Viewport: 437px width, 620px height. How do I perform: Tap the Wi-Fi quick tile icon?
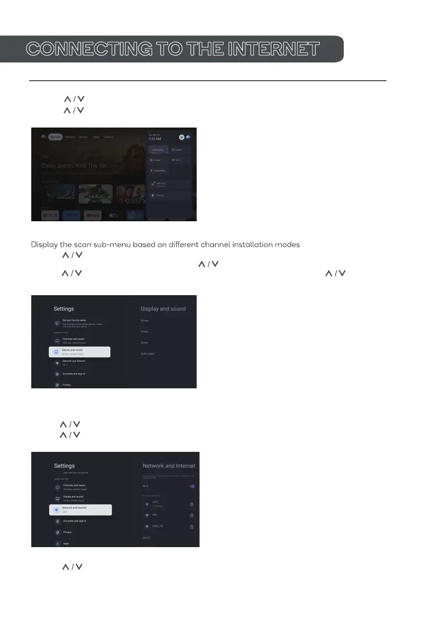click(x=173, y=160)
